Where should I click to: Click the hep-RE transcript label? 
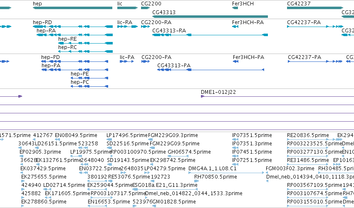[67, 39]
